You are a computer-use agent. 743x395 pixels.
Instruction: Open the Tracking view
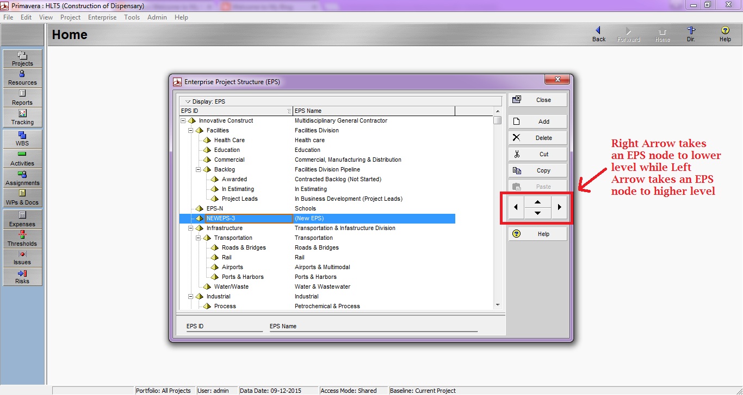point(22,115)
